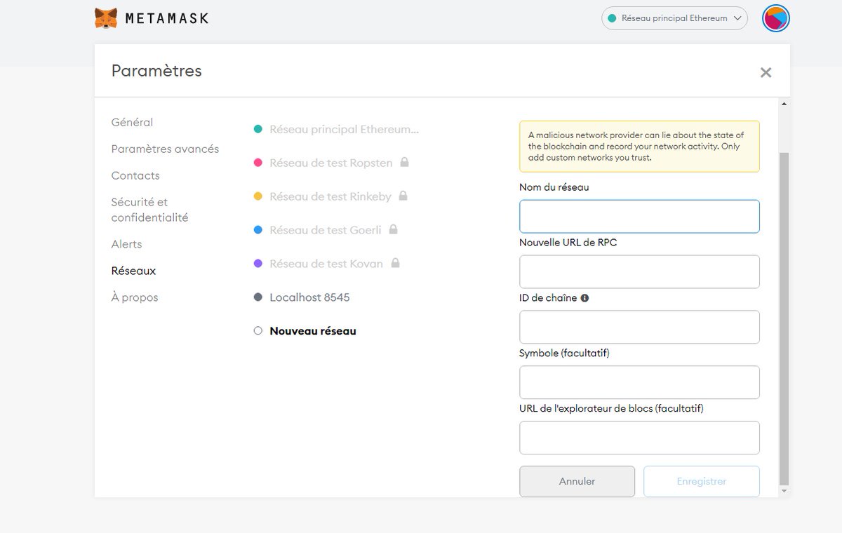Open Sécurité et confidentialité settings
Screen dimensions: 842x533
click(149, 210)
